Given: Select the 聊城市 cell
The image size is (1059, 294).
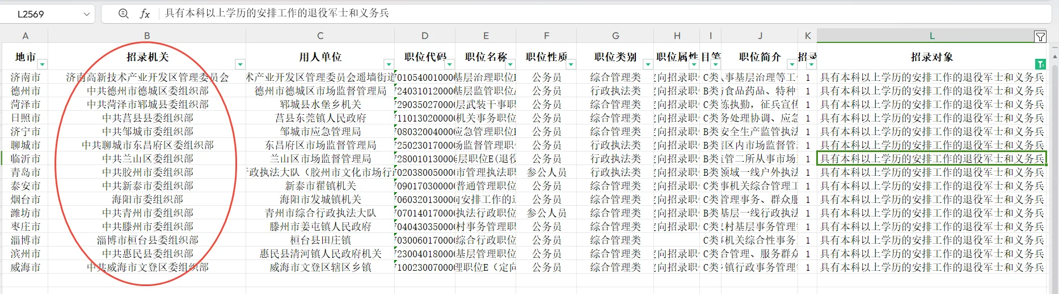Looking at the screenshot, I should [x=25, y=145].
